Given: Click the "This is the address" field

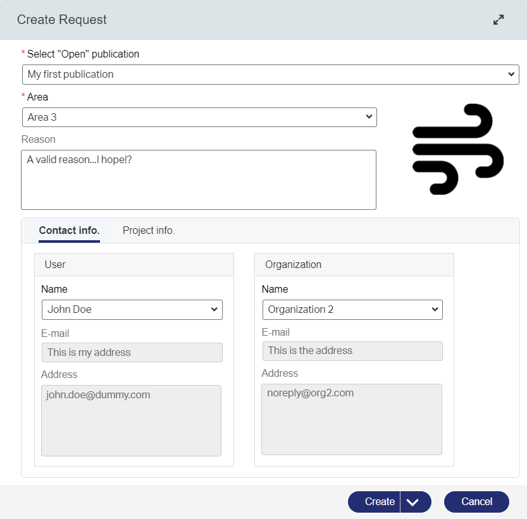Looking at the screenshot, I should (x=352, y=351).
